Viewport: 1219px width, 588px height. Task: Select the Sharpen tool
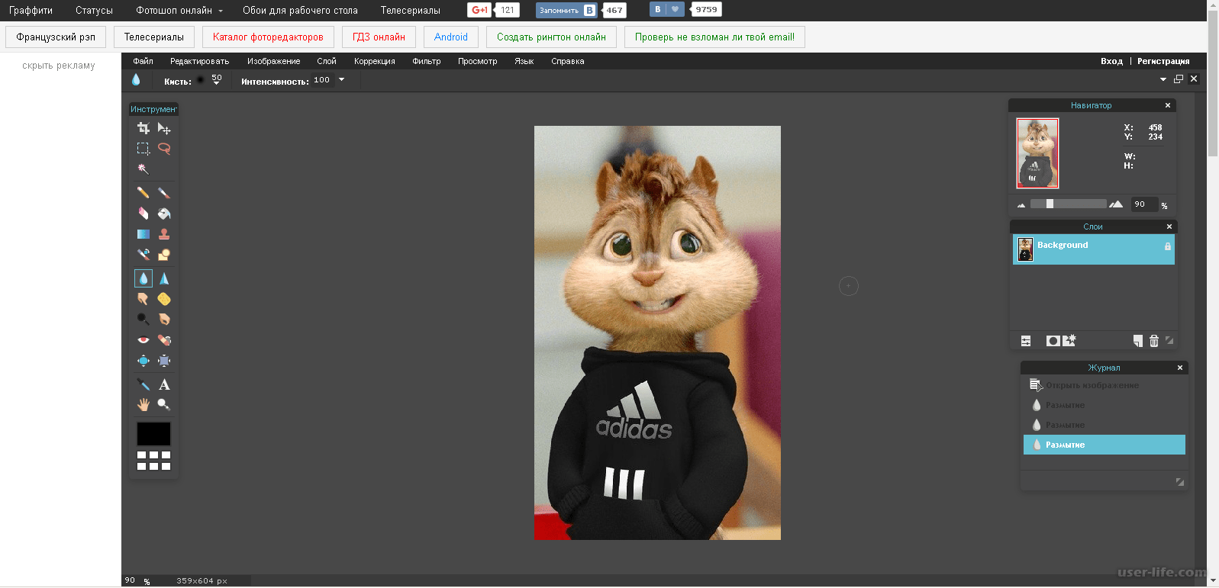(164, 278)
